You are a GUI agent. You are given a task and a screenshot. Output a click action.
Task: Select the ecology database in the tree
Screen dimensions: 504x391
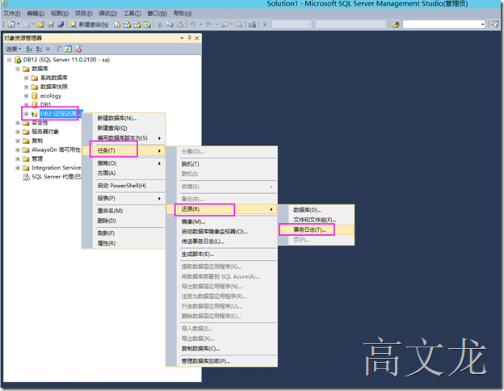click(x=50, y=96)
